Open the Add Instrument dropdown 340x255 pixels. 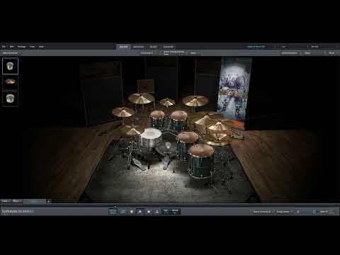[11, 53]
